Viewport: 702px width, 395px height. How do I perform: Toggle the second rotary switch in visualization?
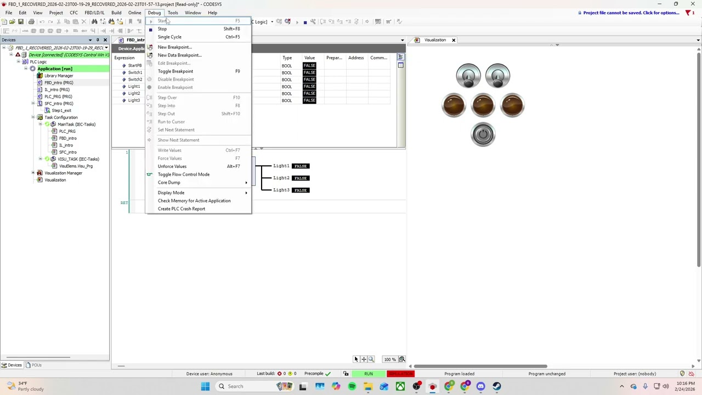[x=497, y=76]
